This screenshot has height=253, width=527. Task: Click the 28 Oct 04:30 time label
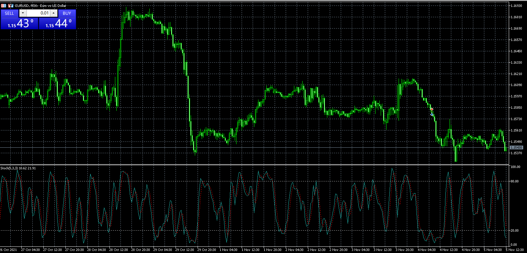(x=96, y=250)
